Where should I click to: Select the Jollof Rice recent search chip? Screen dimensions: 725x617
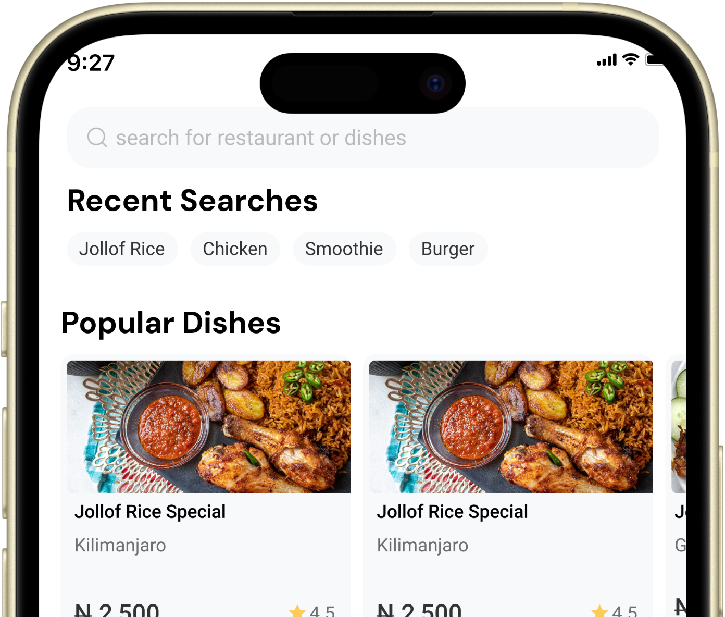click(x=122, y=249)
